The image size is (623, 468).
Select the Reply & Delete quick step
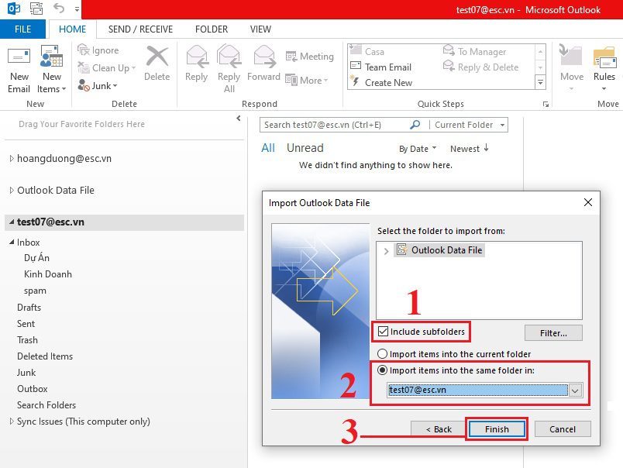480,67
